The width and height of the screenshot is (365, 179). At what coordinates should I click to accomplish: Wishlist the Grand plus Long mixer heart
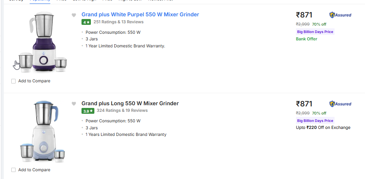pos(74,104)
